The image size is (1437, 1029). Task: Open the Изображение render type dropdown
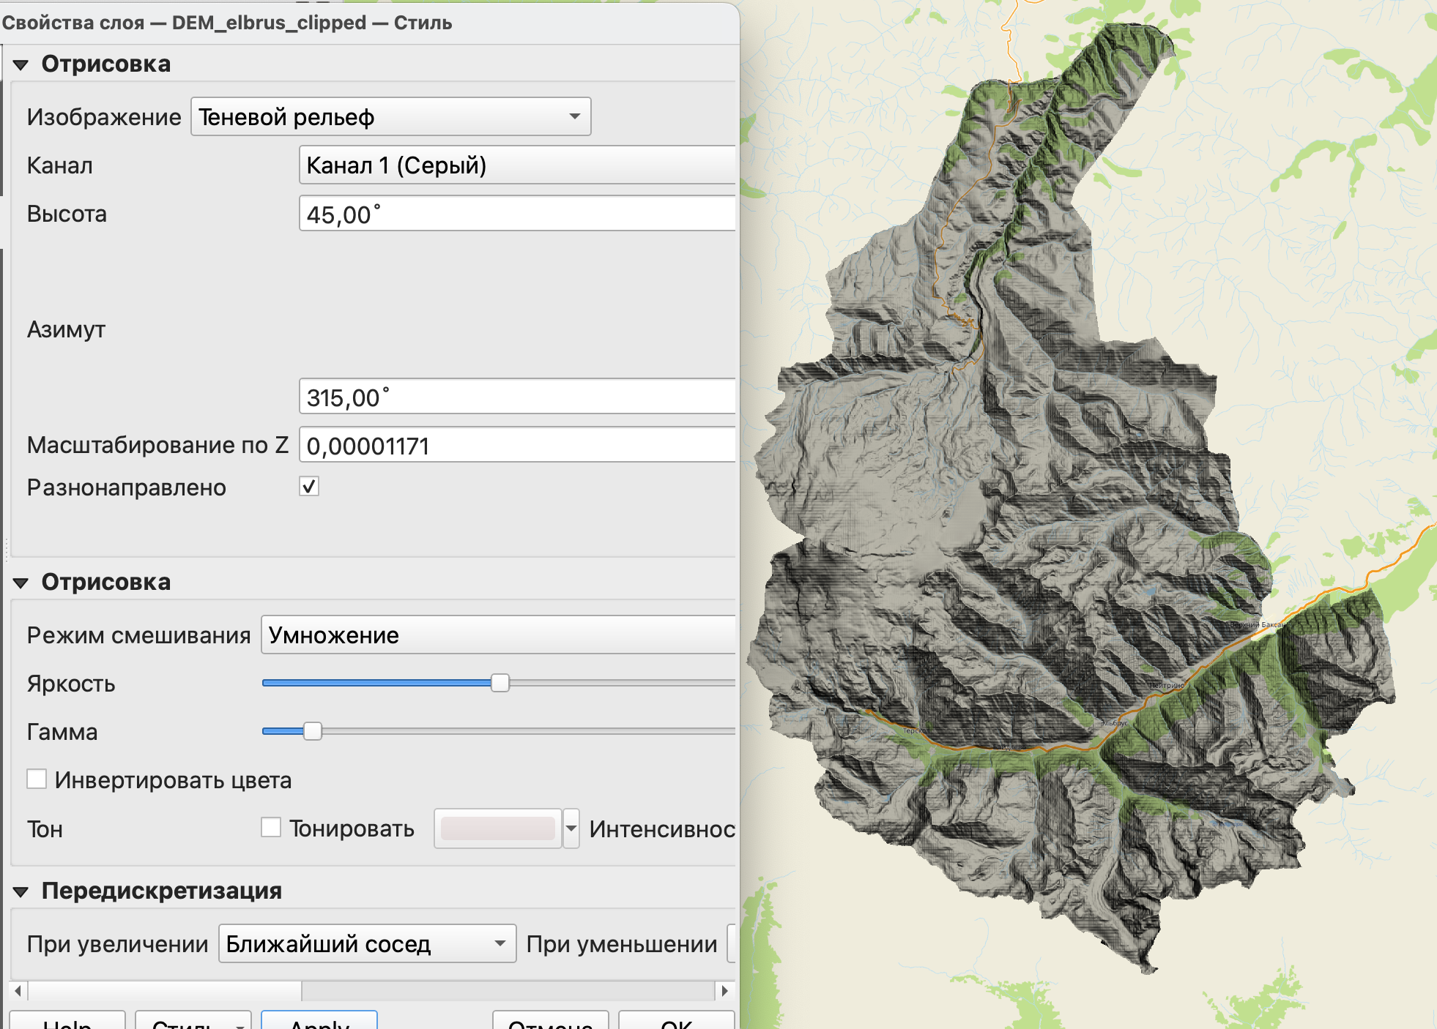click(390, 117)
